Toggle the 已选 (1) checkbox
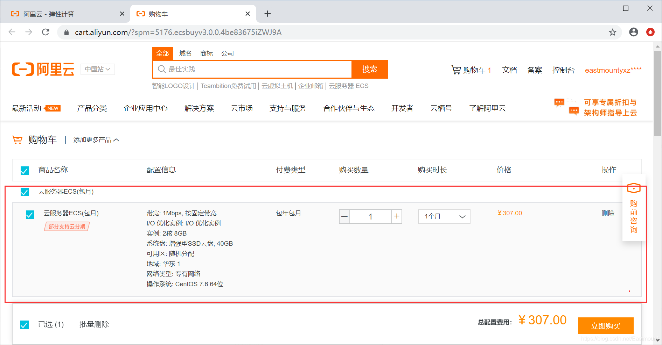Image resolution: width=662 pixels, height=345 pixels. (x=25, y=325)
